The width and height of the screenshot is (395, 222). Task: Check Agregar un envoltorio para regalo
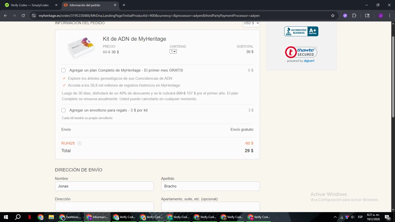[63, 110]
